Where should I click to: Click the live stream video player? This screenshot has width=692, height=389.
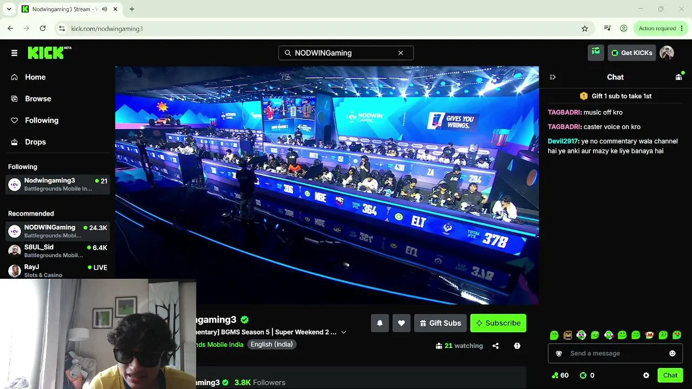327,185
